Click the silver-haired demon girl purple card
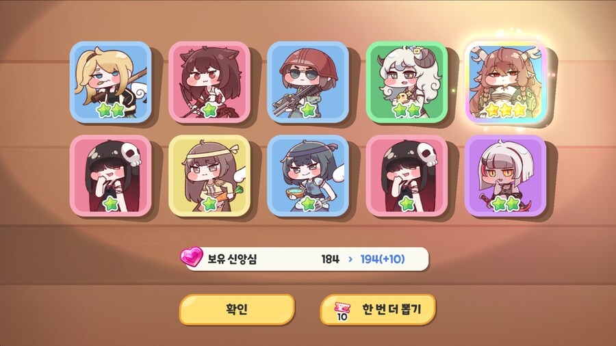The image size is (616, 346). [506, 176]
